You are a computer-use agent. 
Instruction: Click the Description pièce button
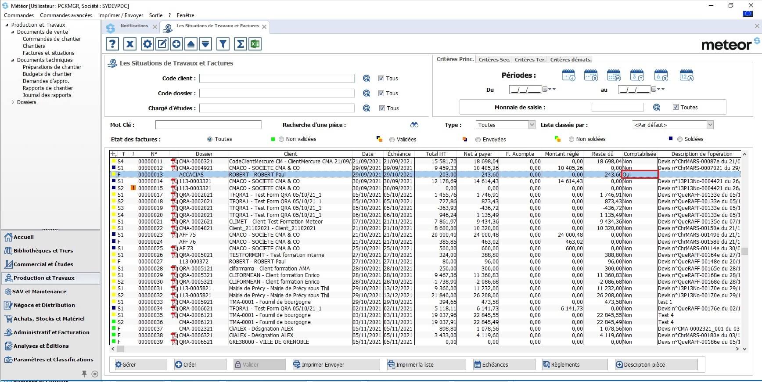click(656, 364)
